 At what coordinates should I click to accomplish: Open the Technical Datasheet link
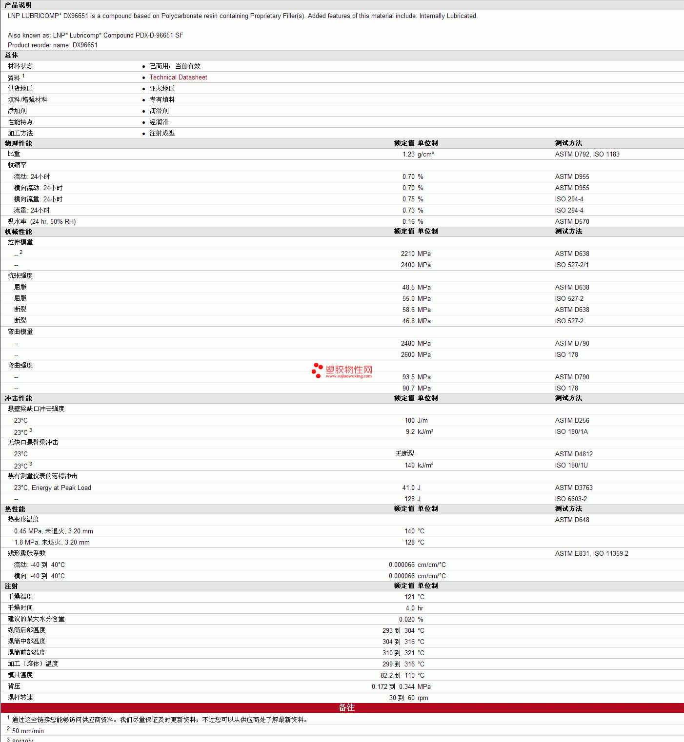coord(178,77)
